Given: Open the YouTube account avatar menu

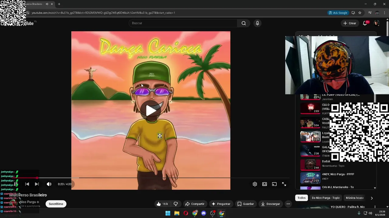Looking at the screenshot, I should [x=377, y=23].
